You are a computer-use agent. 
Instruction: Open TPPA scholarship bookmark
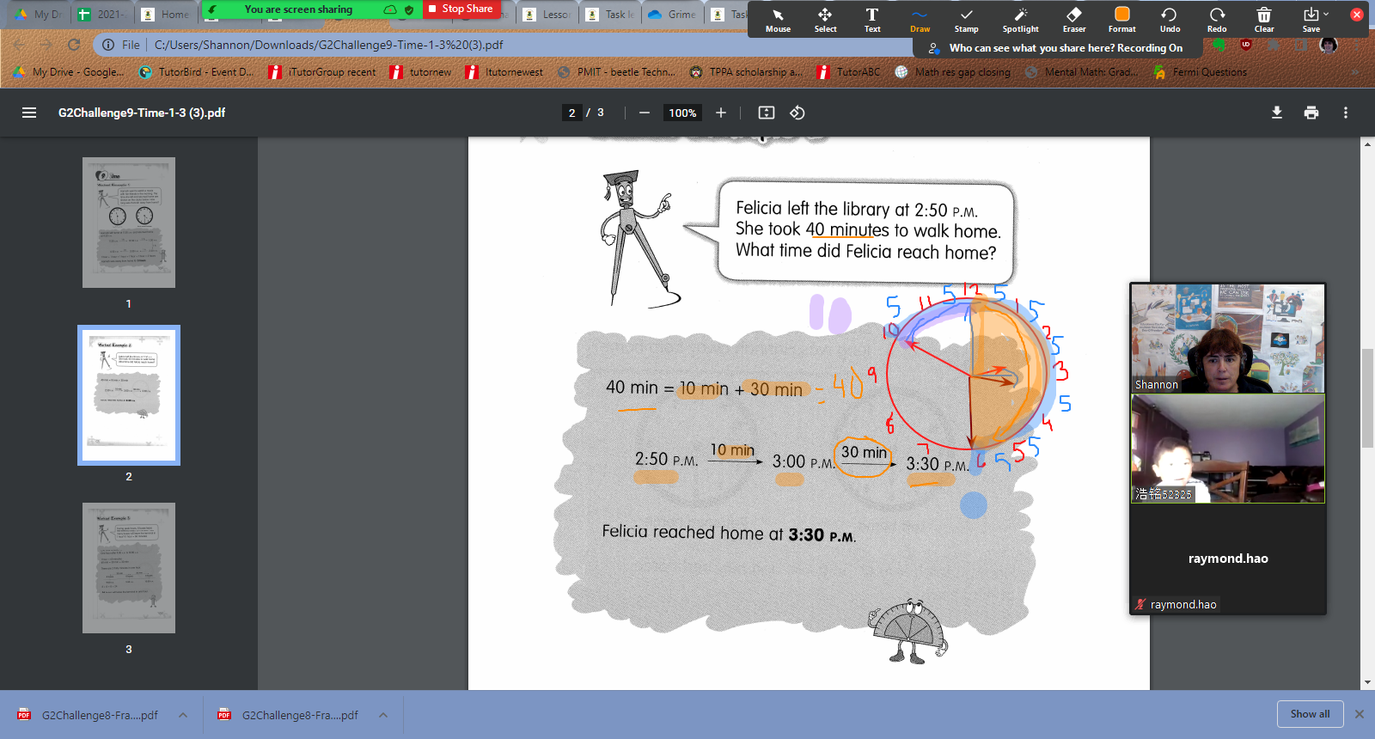pos(746,72)
